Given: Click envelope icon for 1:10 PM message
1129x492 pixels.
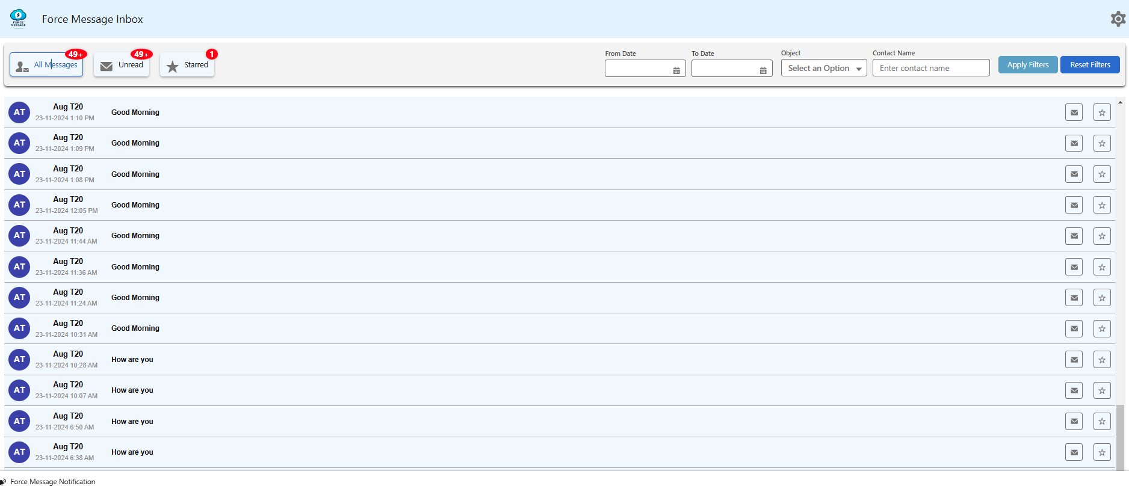Looking at the screenshot, I should click(1074, 112).
